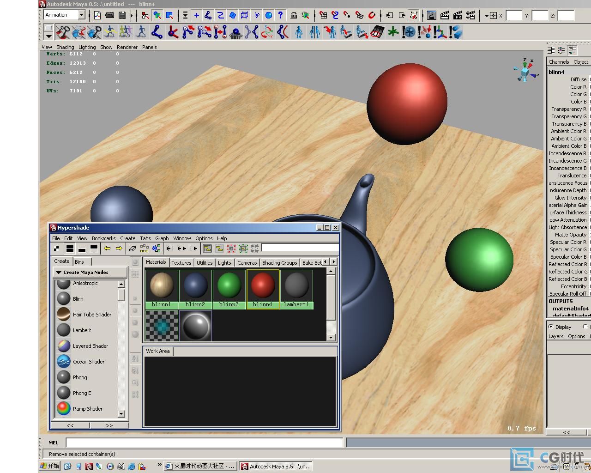Screen dimensions: 591x473
Task: Click the Blinn shader node icon
Action: click(x=64, y=299)
